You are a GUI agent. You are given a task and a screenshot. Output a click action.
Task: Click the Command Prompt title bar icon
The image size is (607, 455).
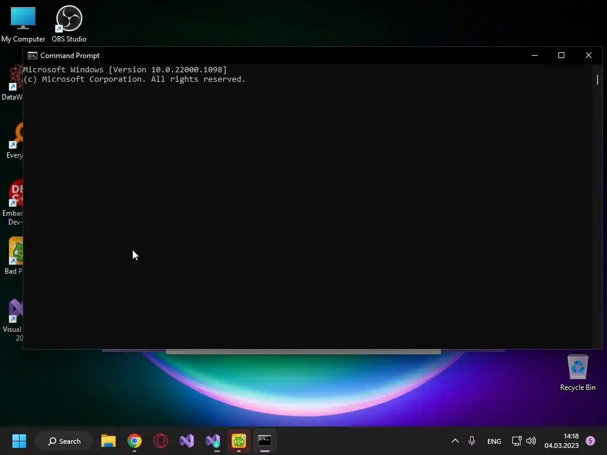pos(33,56)
